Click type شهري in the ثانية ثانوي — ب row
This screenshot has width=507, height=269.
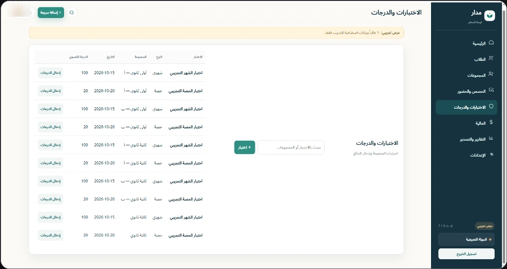coord(157,181)
